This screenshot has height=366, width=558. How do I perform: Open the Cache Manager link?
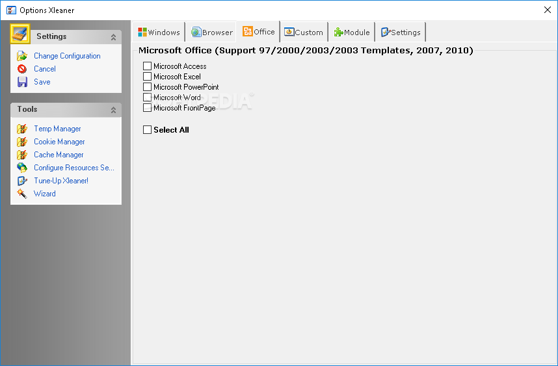(59, 155)
